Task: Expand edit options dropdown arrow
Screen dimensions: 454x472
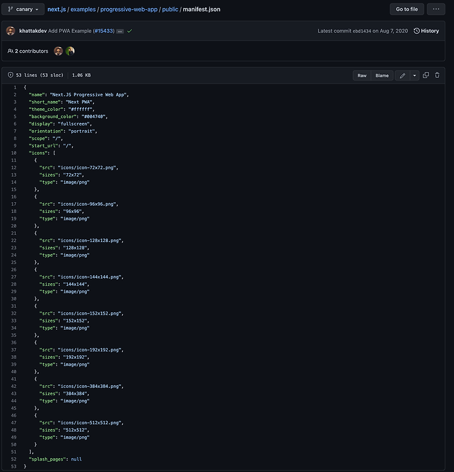Action: [415, 76]
